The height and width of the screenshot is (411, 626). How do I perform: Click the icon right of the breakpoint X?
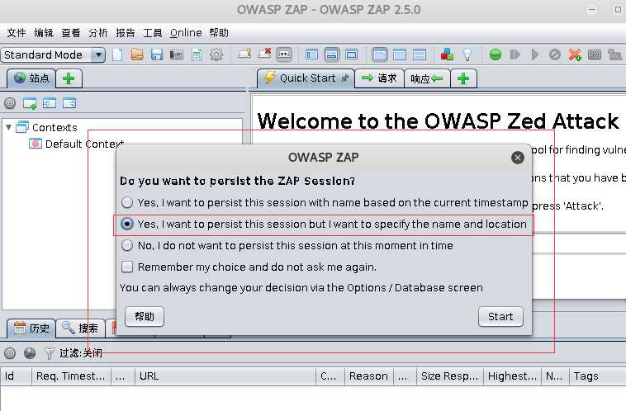click(595, 54)
